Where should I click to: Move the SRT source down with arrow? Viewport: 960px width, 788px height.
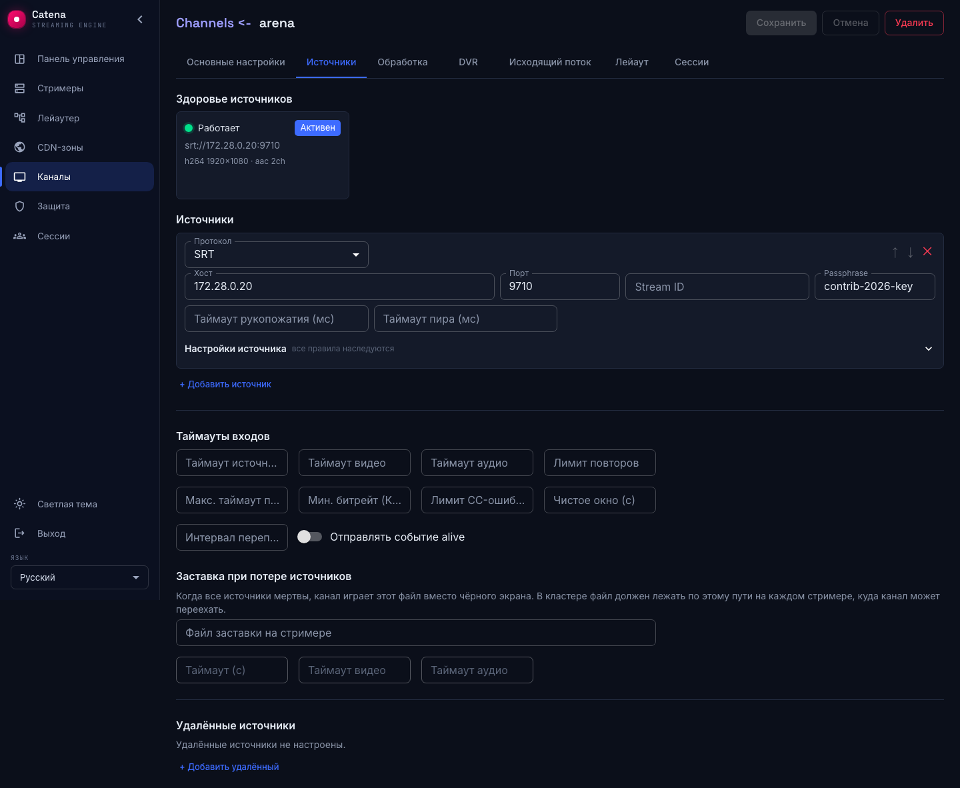[x=911, y=252]
